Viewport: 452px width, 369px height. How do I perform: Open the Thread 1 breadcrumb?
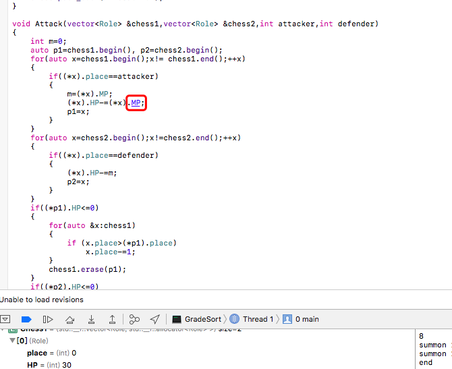pos(258,319)
